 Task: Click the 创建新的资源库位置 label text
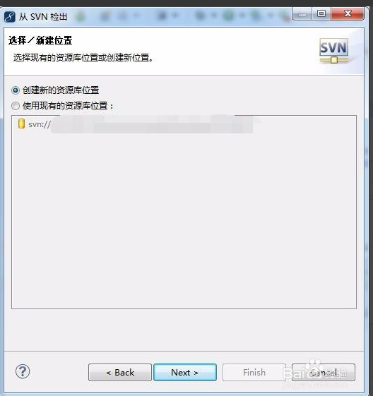coord(61,90)
